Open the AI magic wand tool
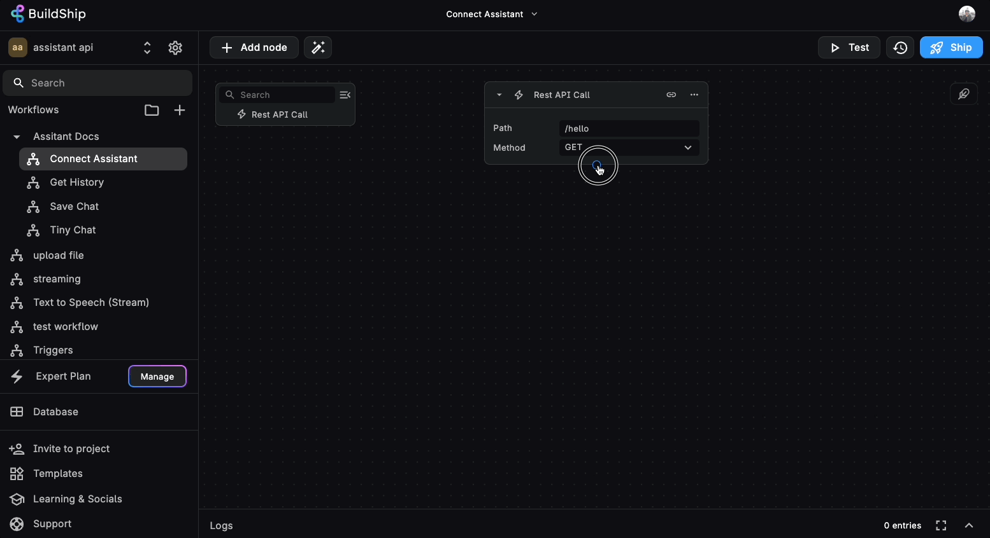The width and height of the screenshot is (990, 538). (318, 47)
